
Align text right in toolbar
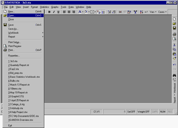(73, 12)
